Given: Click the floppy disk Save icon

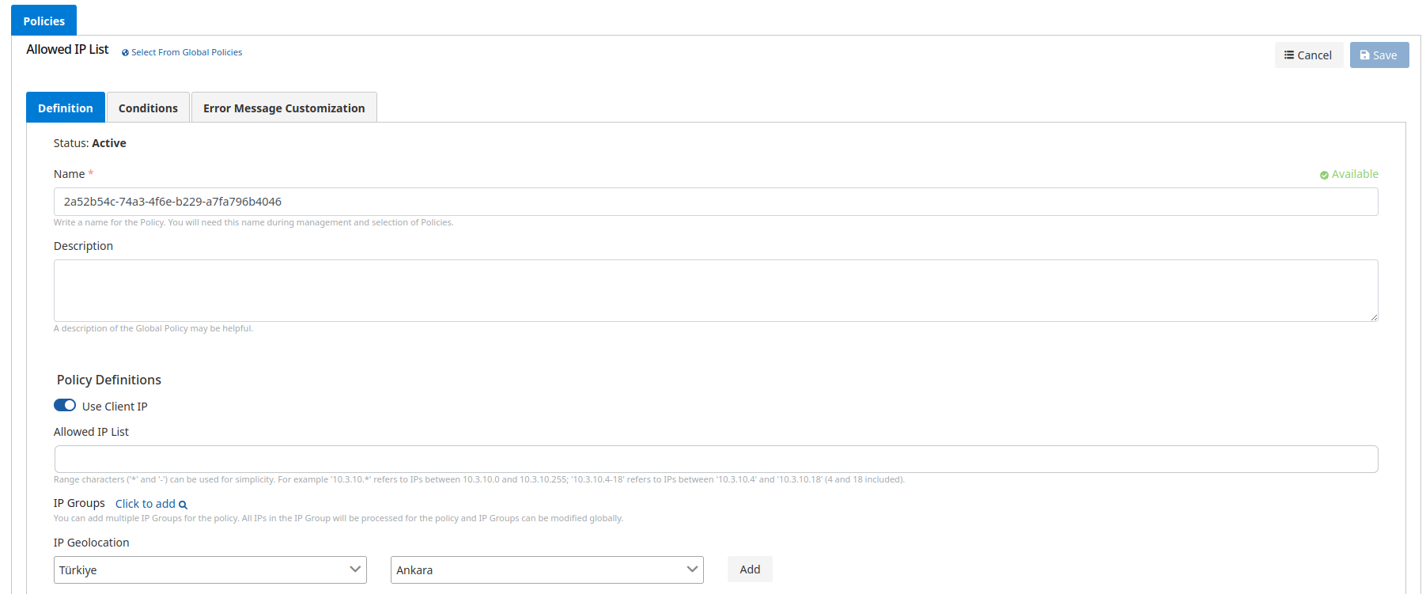Looking at the screenshot, I should tap(1364, 55).
